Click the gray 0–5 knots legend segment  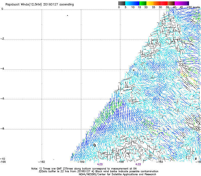pos(122,3)
